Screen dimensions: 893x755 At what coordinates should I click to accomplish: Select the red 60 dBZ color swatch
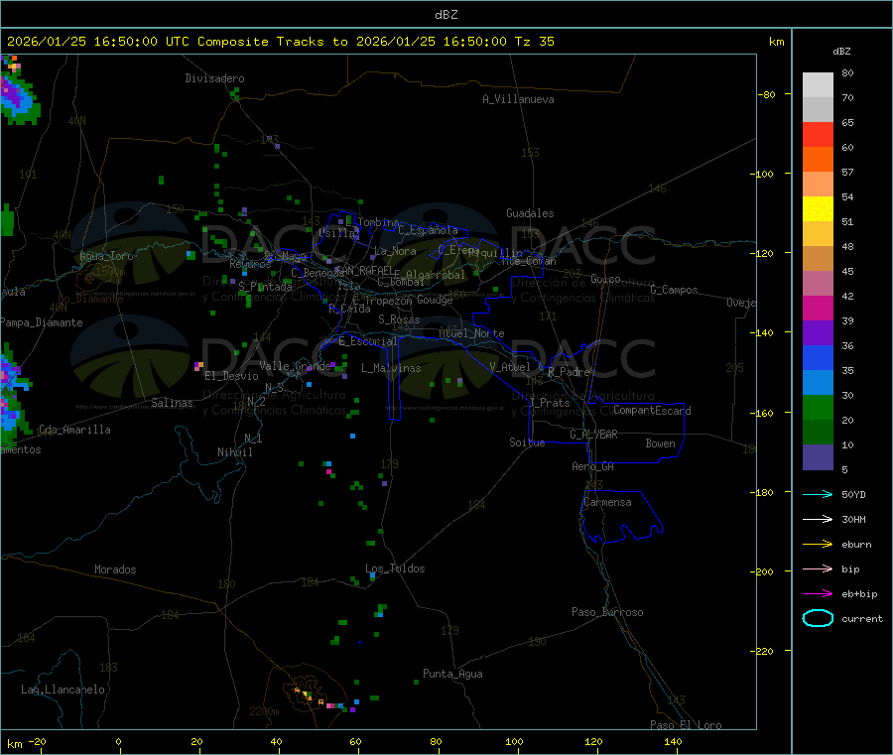[x=818, y=134]
